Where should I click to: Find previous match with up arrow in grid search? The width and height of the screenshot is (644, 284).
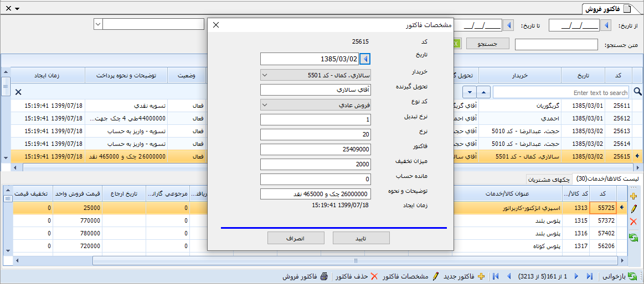coord(483,92)
